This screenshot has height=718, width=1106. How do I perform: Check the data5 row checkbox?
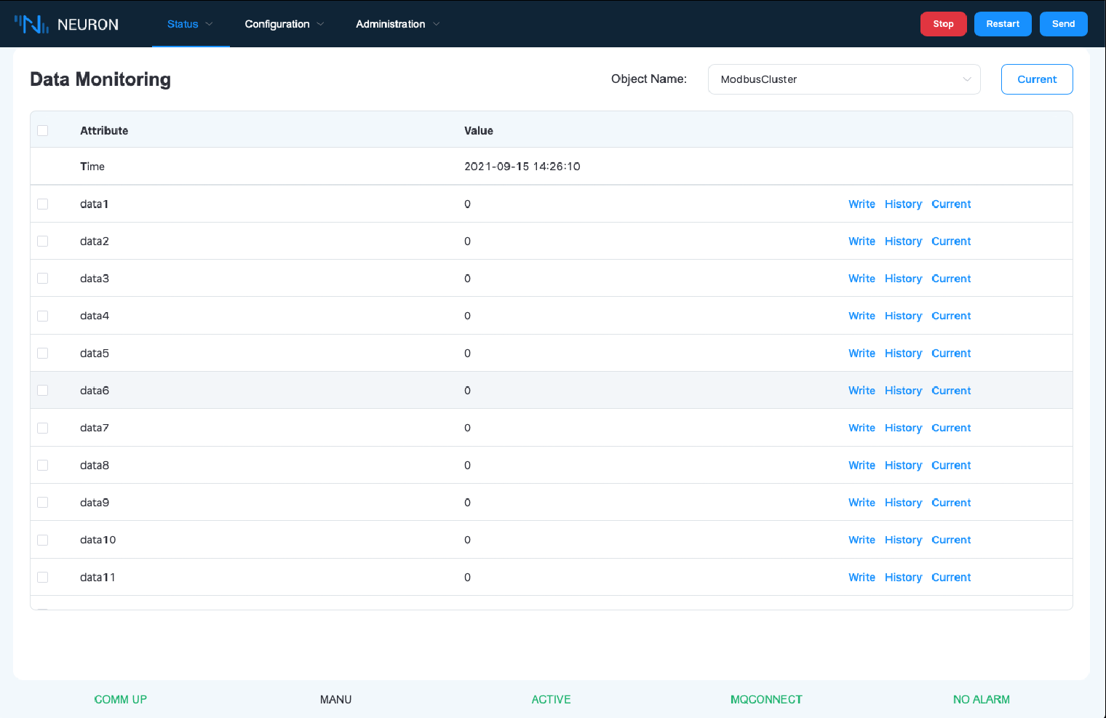pyautogui.click(x=43, y=353)
